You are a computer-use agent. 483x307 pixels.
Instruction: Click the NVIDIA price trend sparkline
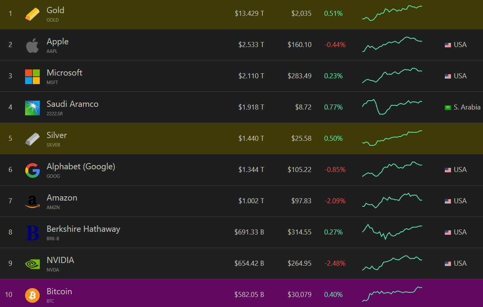(392, 263)
